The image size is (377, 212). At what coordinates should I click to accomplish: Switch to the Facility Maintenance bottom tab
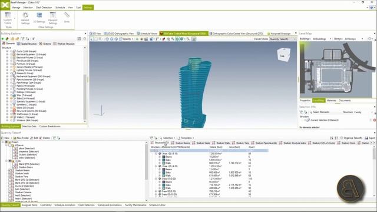tap(135, 206)
